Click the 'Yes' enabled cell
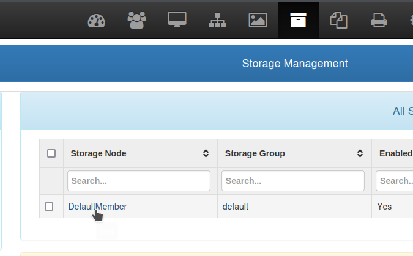413x256 pixels. tap(384, 207)
